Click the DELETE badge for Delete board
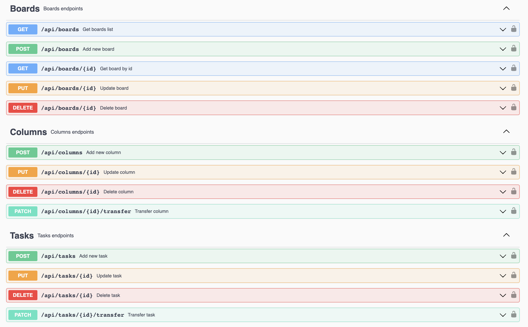Image resolution: width=528 pixels, height=327 pixels. (x=23, y=108)
